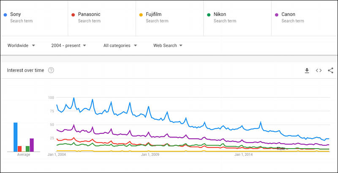Open the Web Search type dropdown

pyautogui.click(x=168, y=45)
